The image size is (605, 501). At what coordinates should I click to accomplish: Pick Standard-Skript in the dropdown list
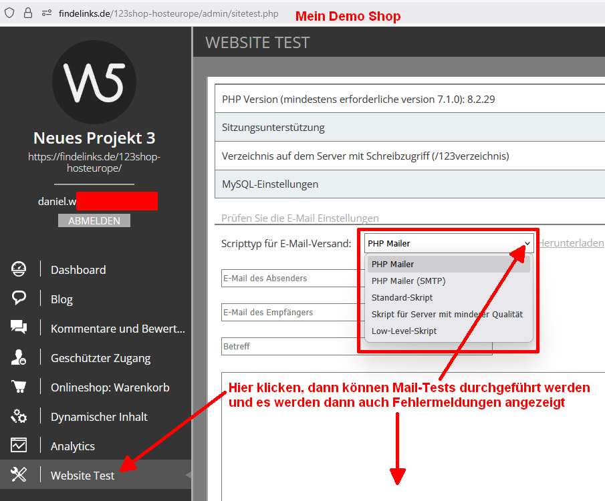(x=402, y=298)
